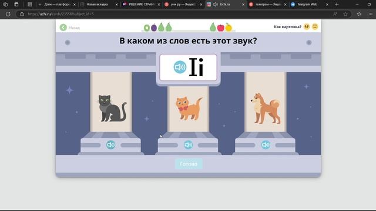The width and height of the screenshot is (376, 211).
Task: Play the word sound under the dog
Action: coord(266,145)
